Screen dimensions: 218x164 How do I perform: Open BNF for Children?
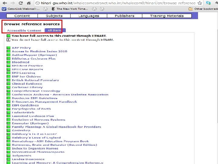click(x=26, y=77)
